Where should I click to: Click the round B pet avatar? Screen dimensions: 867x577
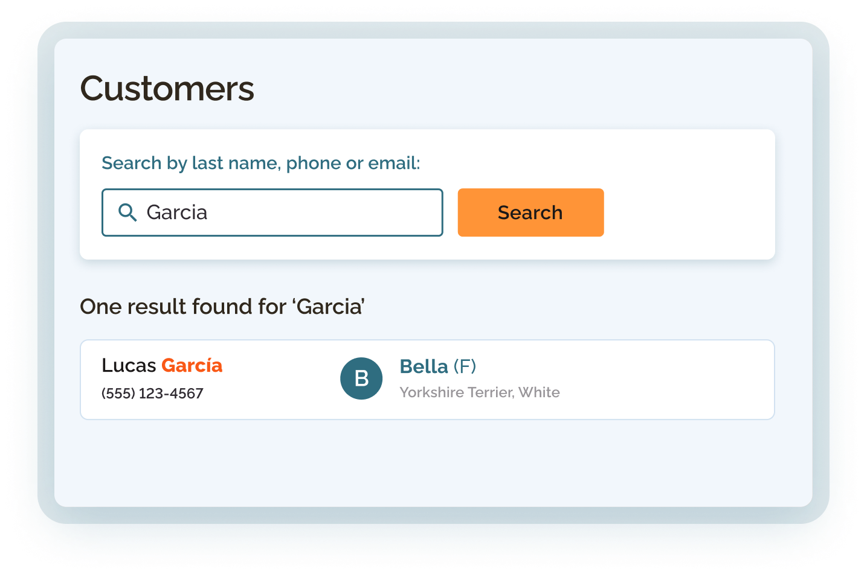361,378
